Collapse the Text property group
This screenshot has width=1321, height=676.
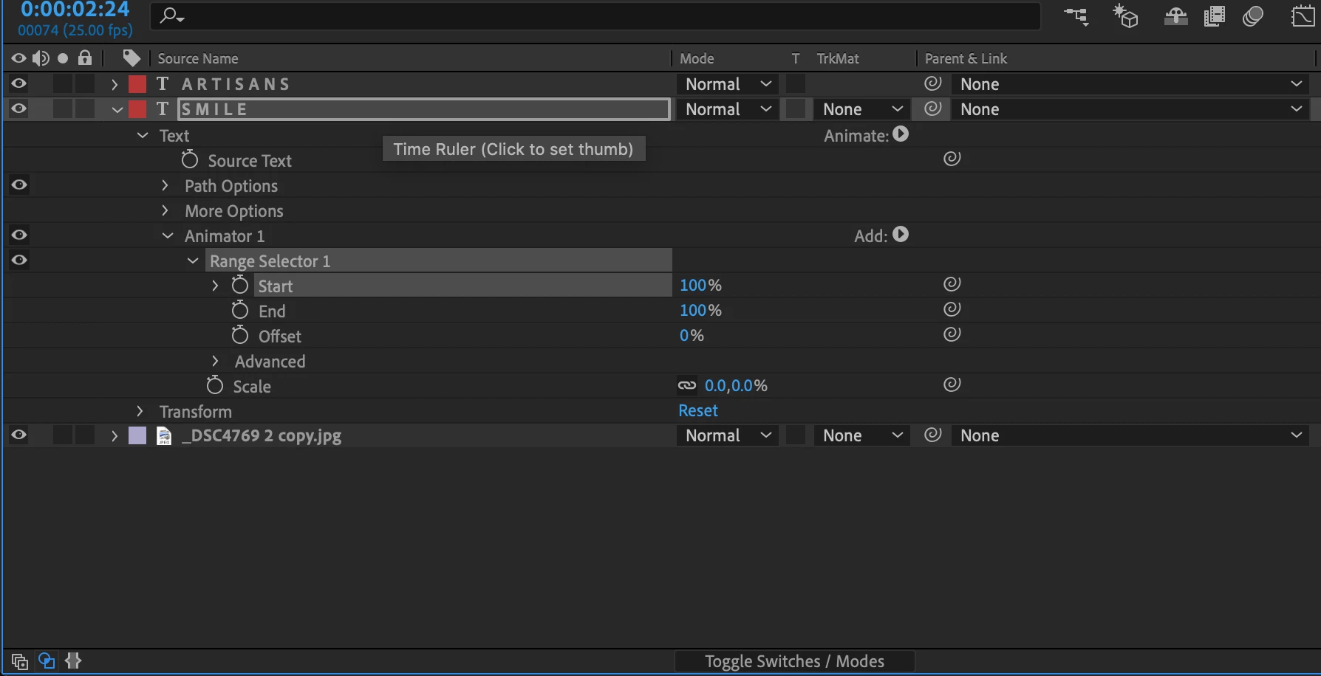pyautogui.click(x=143, y=135)
